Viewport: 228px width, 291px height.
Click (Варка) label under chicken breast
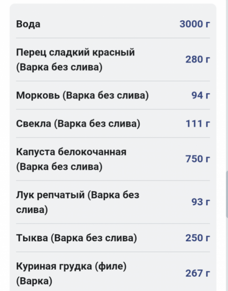[x=34, y=281]
